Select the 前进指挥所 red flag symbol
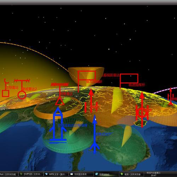The width and height of the screenshot is (177, 177). pos(129,81)
